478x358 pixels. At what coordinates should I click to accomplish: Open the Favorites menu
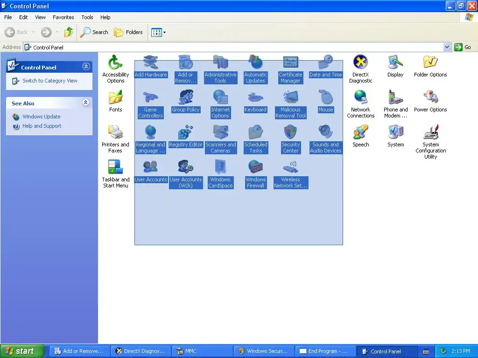click(x=63, y=17)
